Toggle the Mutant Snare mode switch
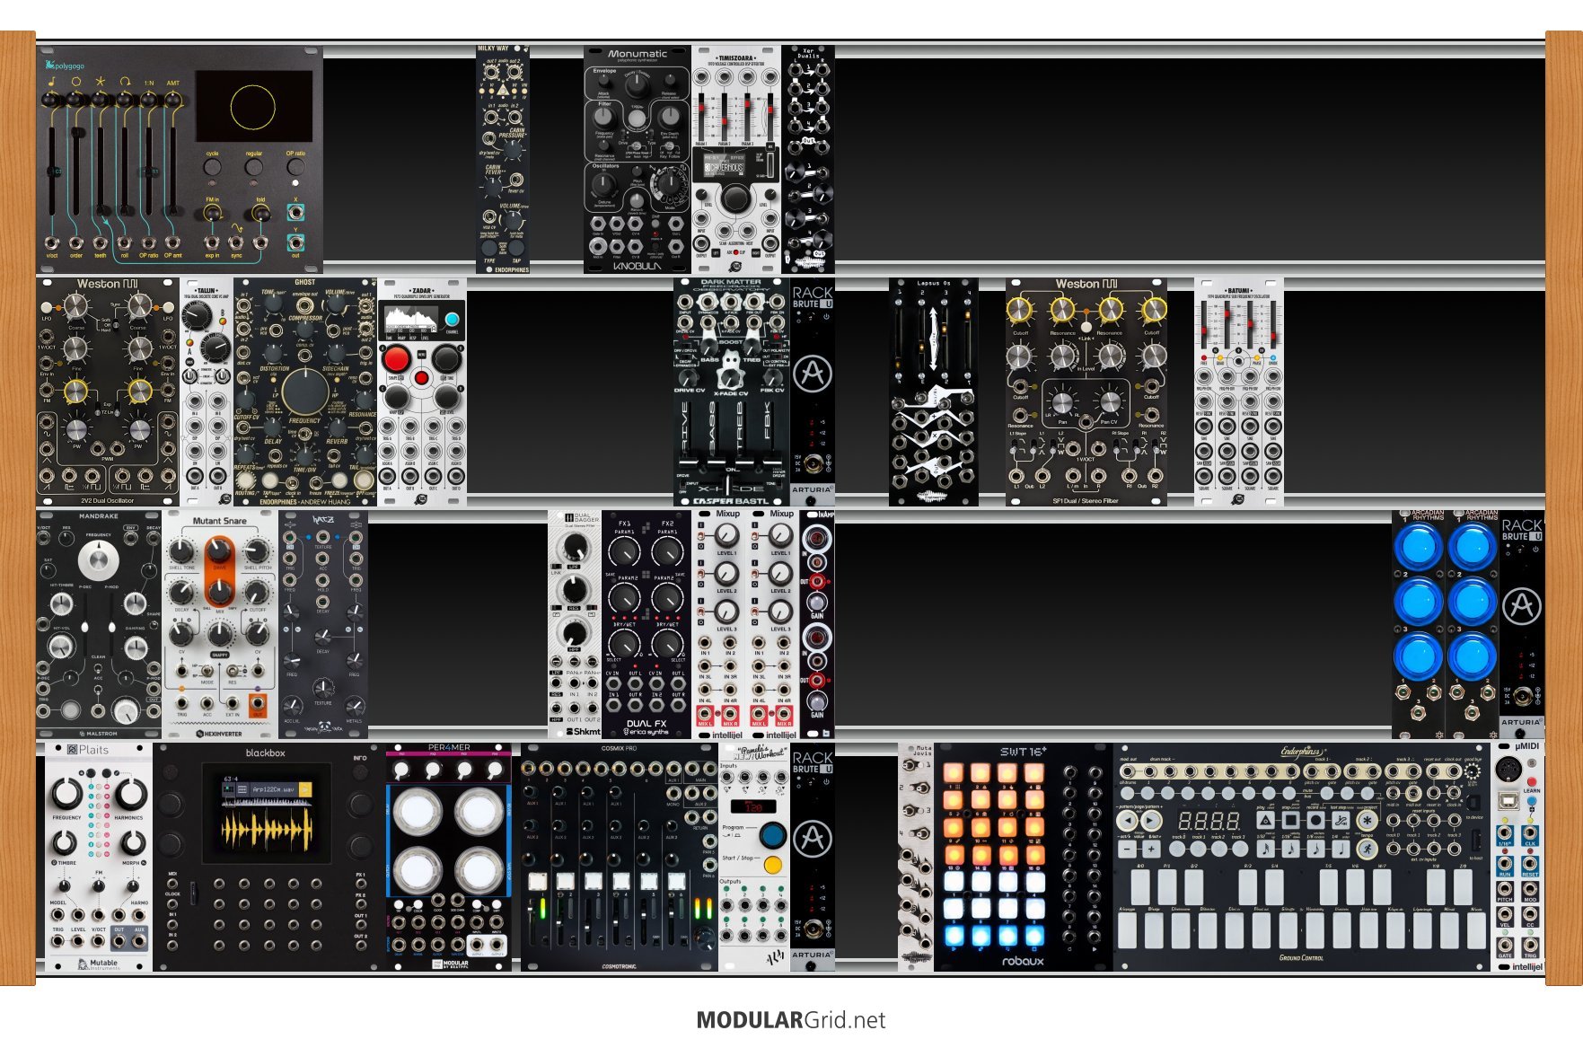 click(x=207, y=670)
